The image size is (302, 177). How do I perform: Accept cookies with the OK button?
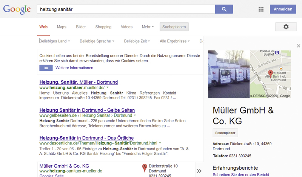tap(46, 68)
